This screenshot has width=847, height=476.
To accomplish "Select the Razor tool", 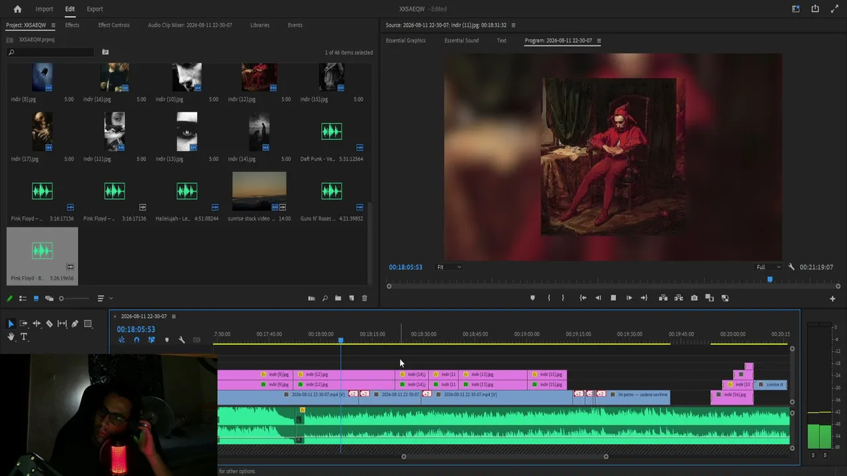I will [x=49, y=323].
